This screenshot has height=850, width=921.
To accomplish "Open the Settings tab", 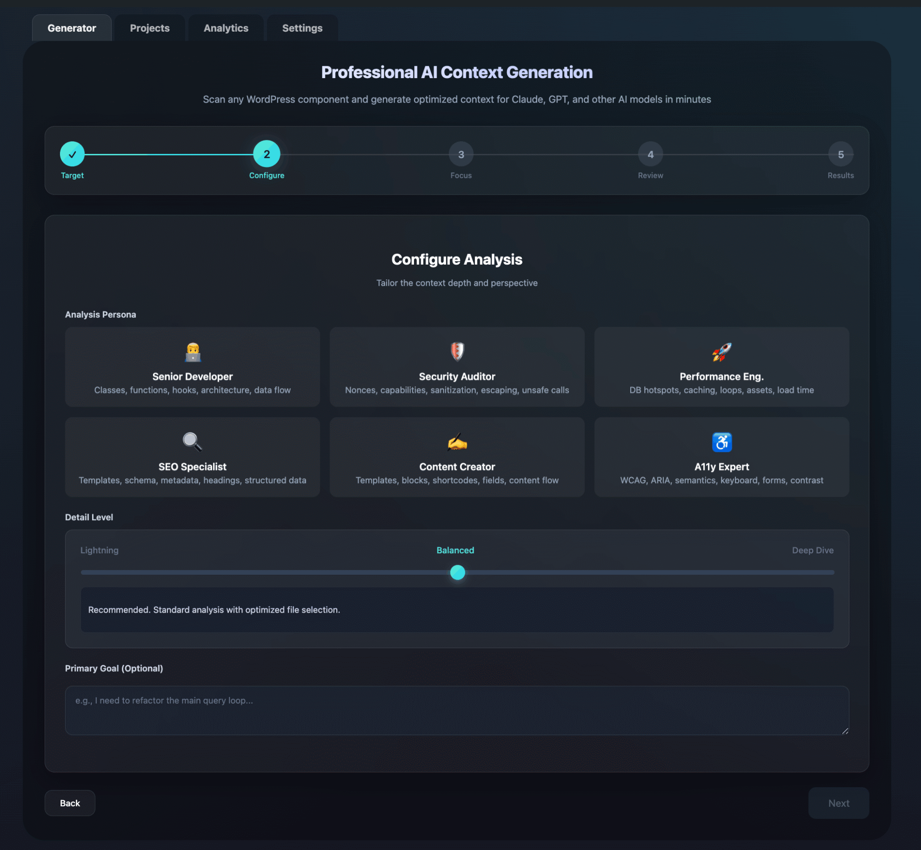I will [302, 28].
